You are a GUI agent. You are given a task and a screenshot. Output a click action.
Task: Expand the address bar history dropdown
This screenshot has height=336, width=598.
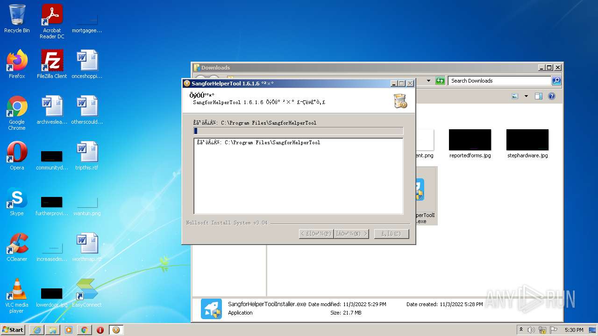[x=428, y=81]
